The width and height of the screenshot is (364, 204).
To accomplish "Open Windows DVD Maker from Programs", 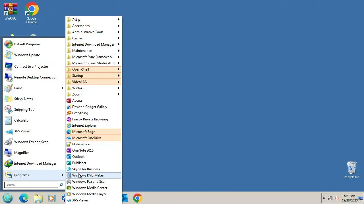I will pyautogui.click(x=94, y=175).
